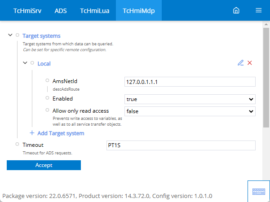270x202 pixels.
Task: Delete the Local target system with red X
Action: tap(250, 63)
